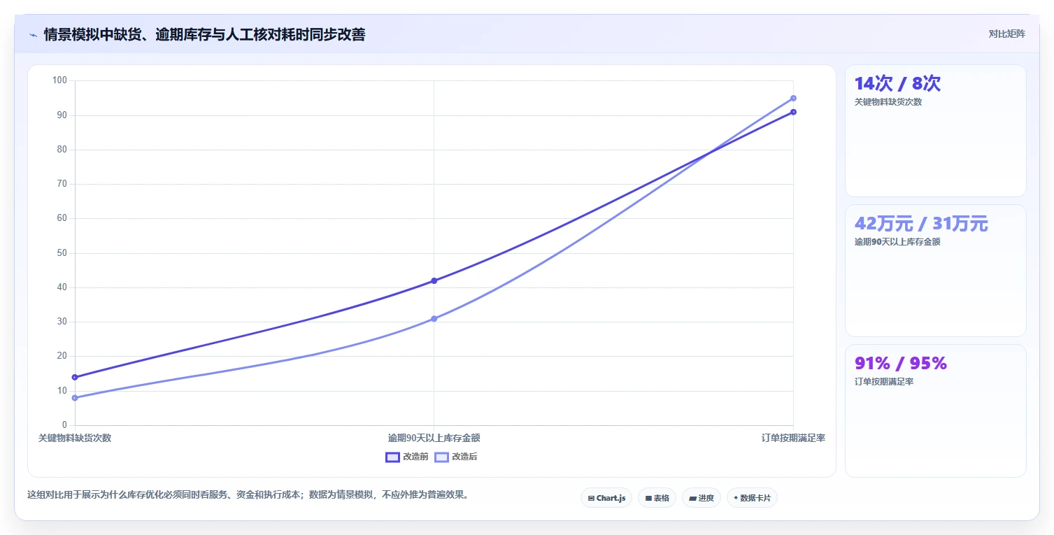Click the 42万元 / 31万元 card value
Image resolution: width=1054 pixels, height=535 pixels.
(921, 224)
